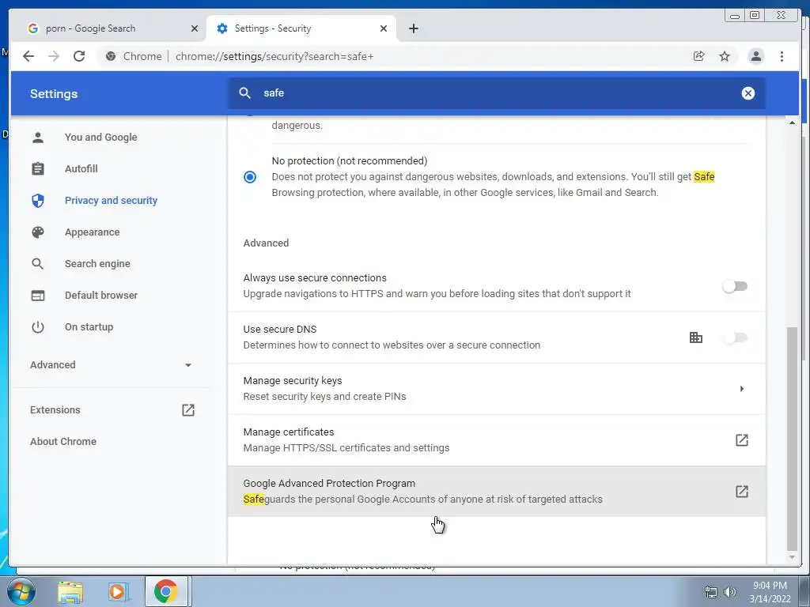Close the Settings - Security tab
The width and height of the screenshot is (810, 607).
(x=384, y=28)
